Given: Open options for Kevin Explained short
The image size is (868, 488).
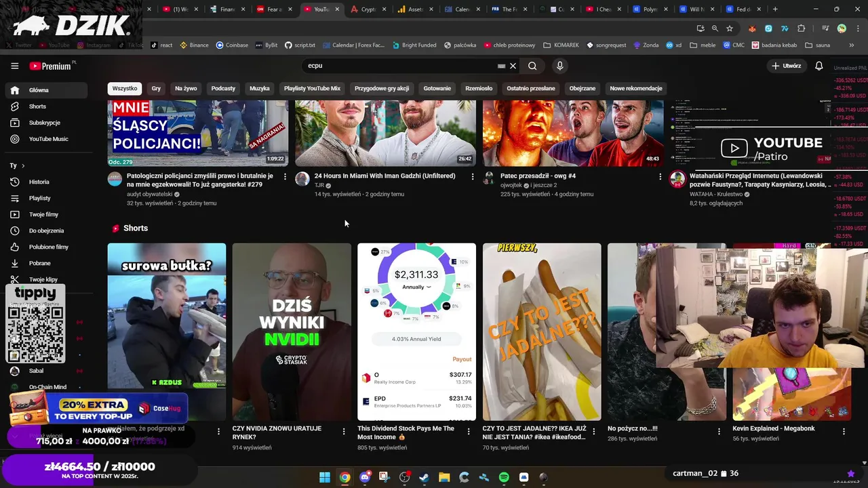Looking at the screenshot, I should [844, 431].
